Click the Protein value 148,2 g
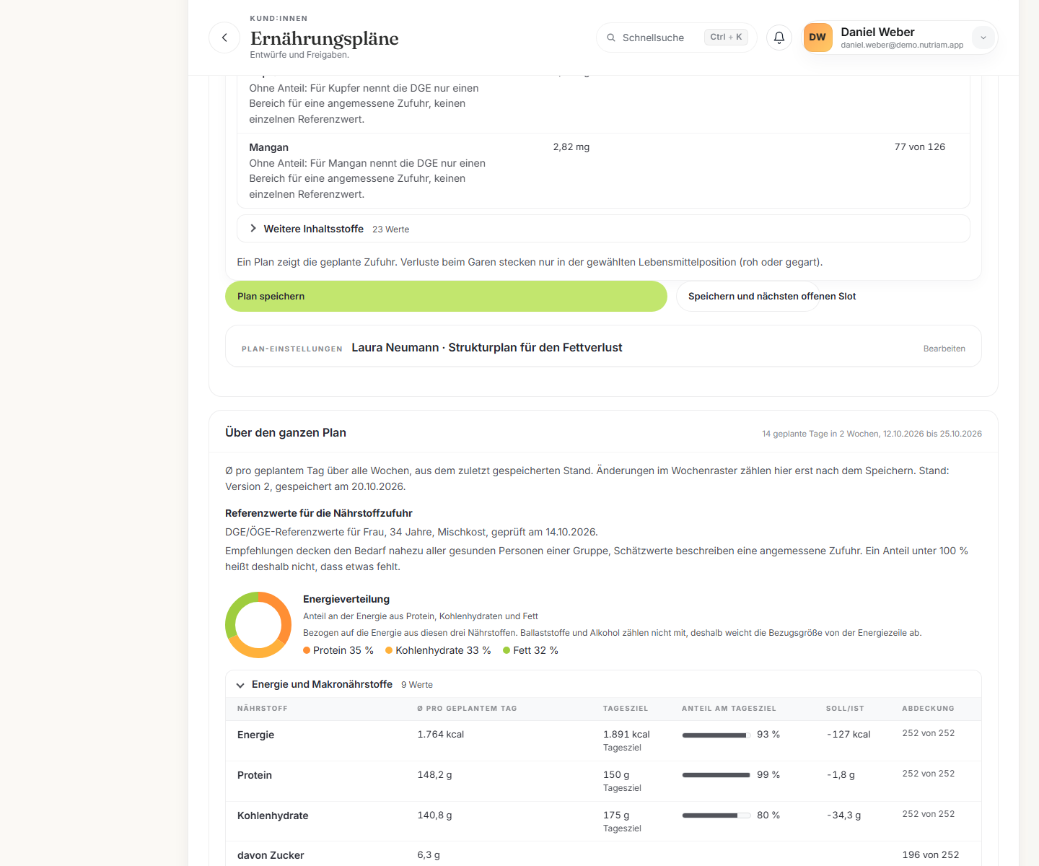The image size is (1039, 866). pyautogui.click(x=435, y=775)
